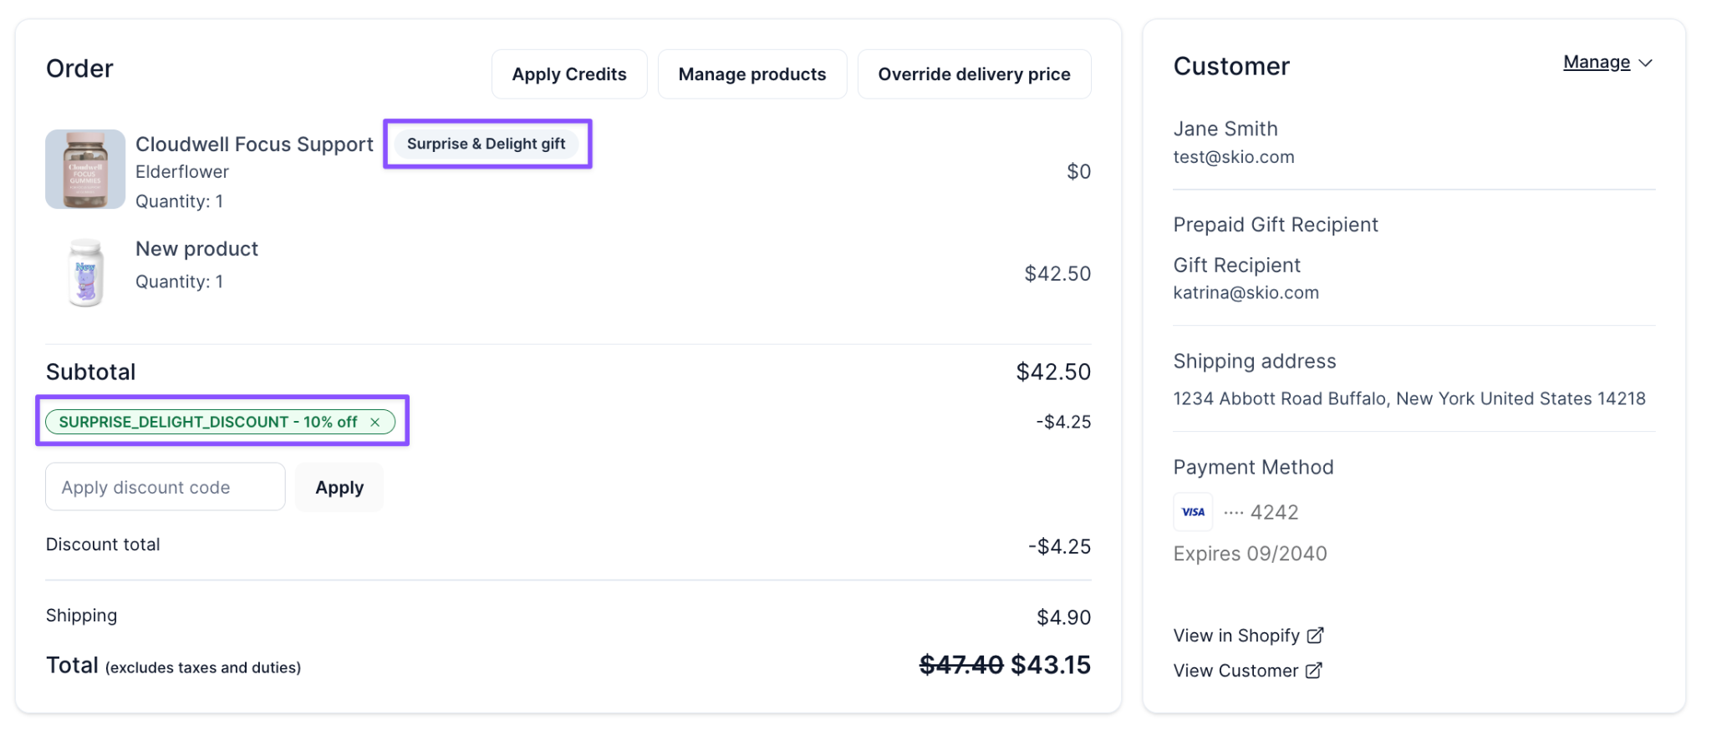1712x730 pixels.
Task: Open the New product bottle thumbnail
Action: click(85, 272)
